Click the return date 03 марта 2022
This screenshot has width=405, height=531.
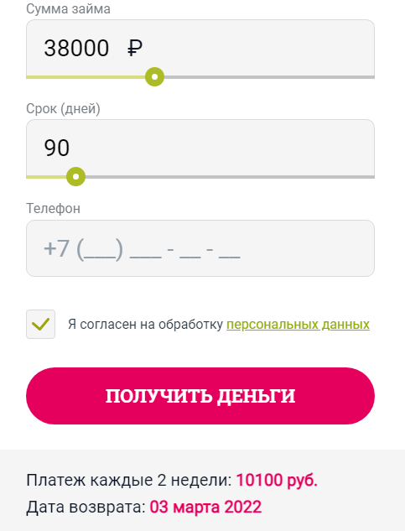click(205, 507)
